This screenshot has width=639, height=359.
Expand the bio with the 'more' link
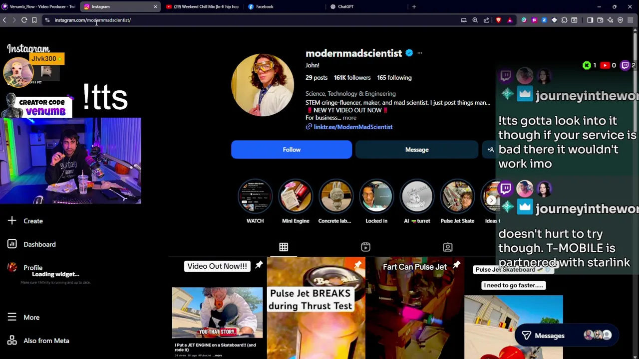click(349, 118)
